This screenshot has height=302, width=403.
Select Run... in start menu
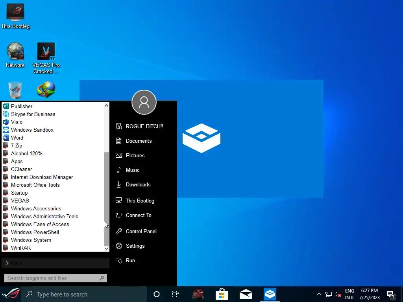pos(144,260)
